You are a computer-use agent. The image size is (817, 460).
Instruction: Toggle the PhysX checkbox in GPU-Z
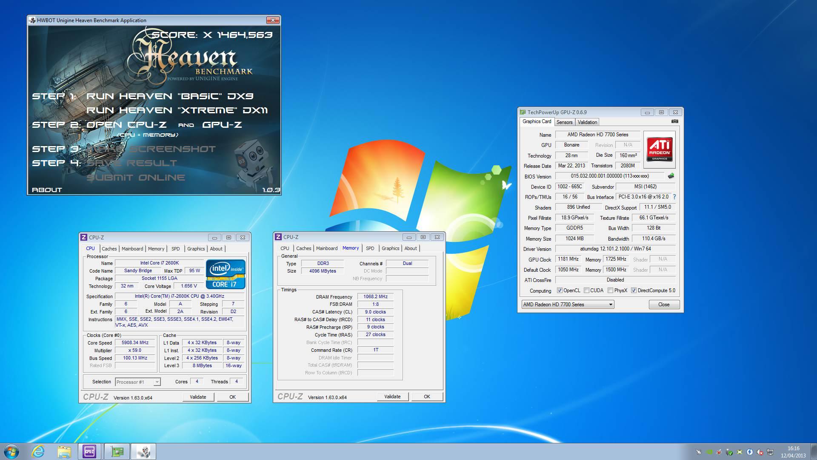pyautogui.click(x=611, y=290)
